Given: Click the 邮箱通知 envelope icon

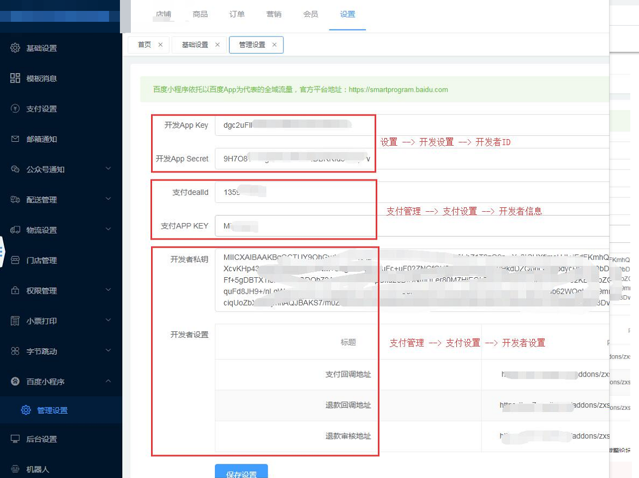Looking at the screenshot, I should tap(15, 139).
